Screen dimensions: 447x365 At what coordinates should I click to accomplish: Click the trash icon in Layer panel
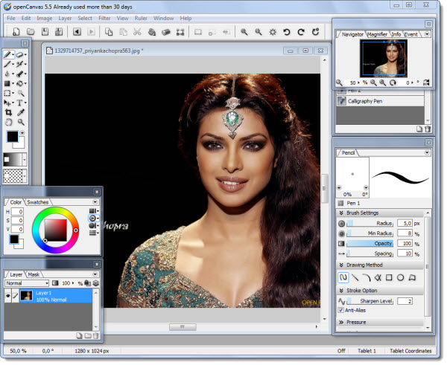tap(96, 336)
